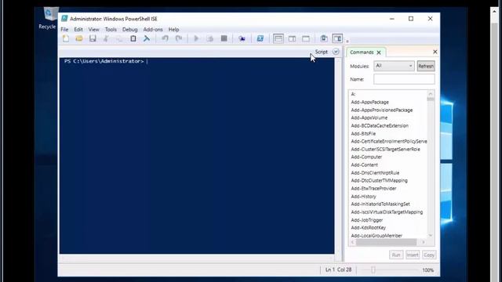Viewport: 502px width, 282px height.
Task: Click in the command Name search field
Action: [x=404, y=79]
